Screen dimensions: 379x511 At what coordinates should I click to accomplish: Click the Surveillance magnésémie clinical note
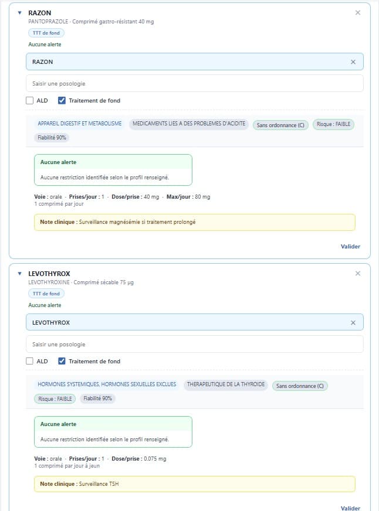195,222
